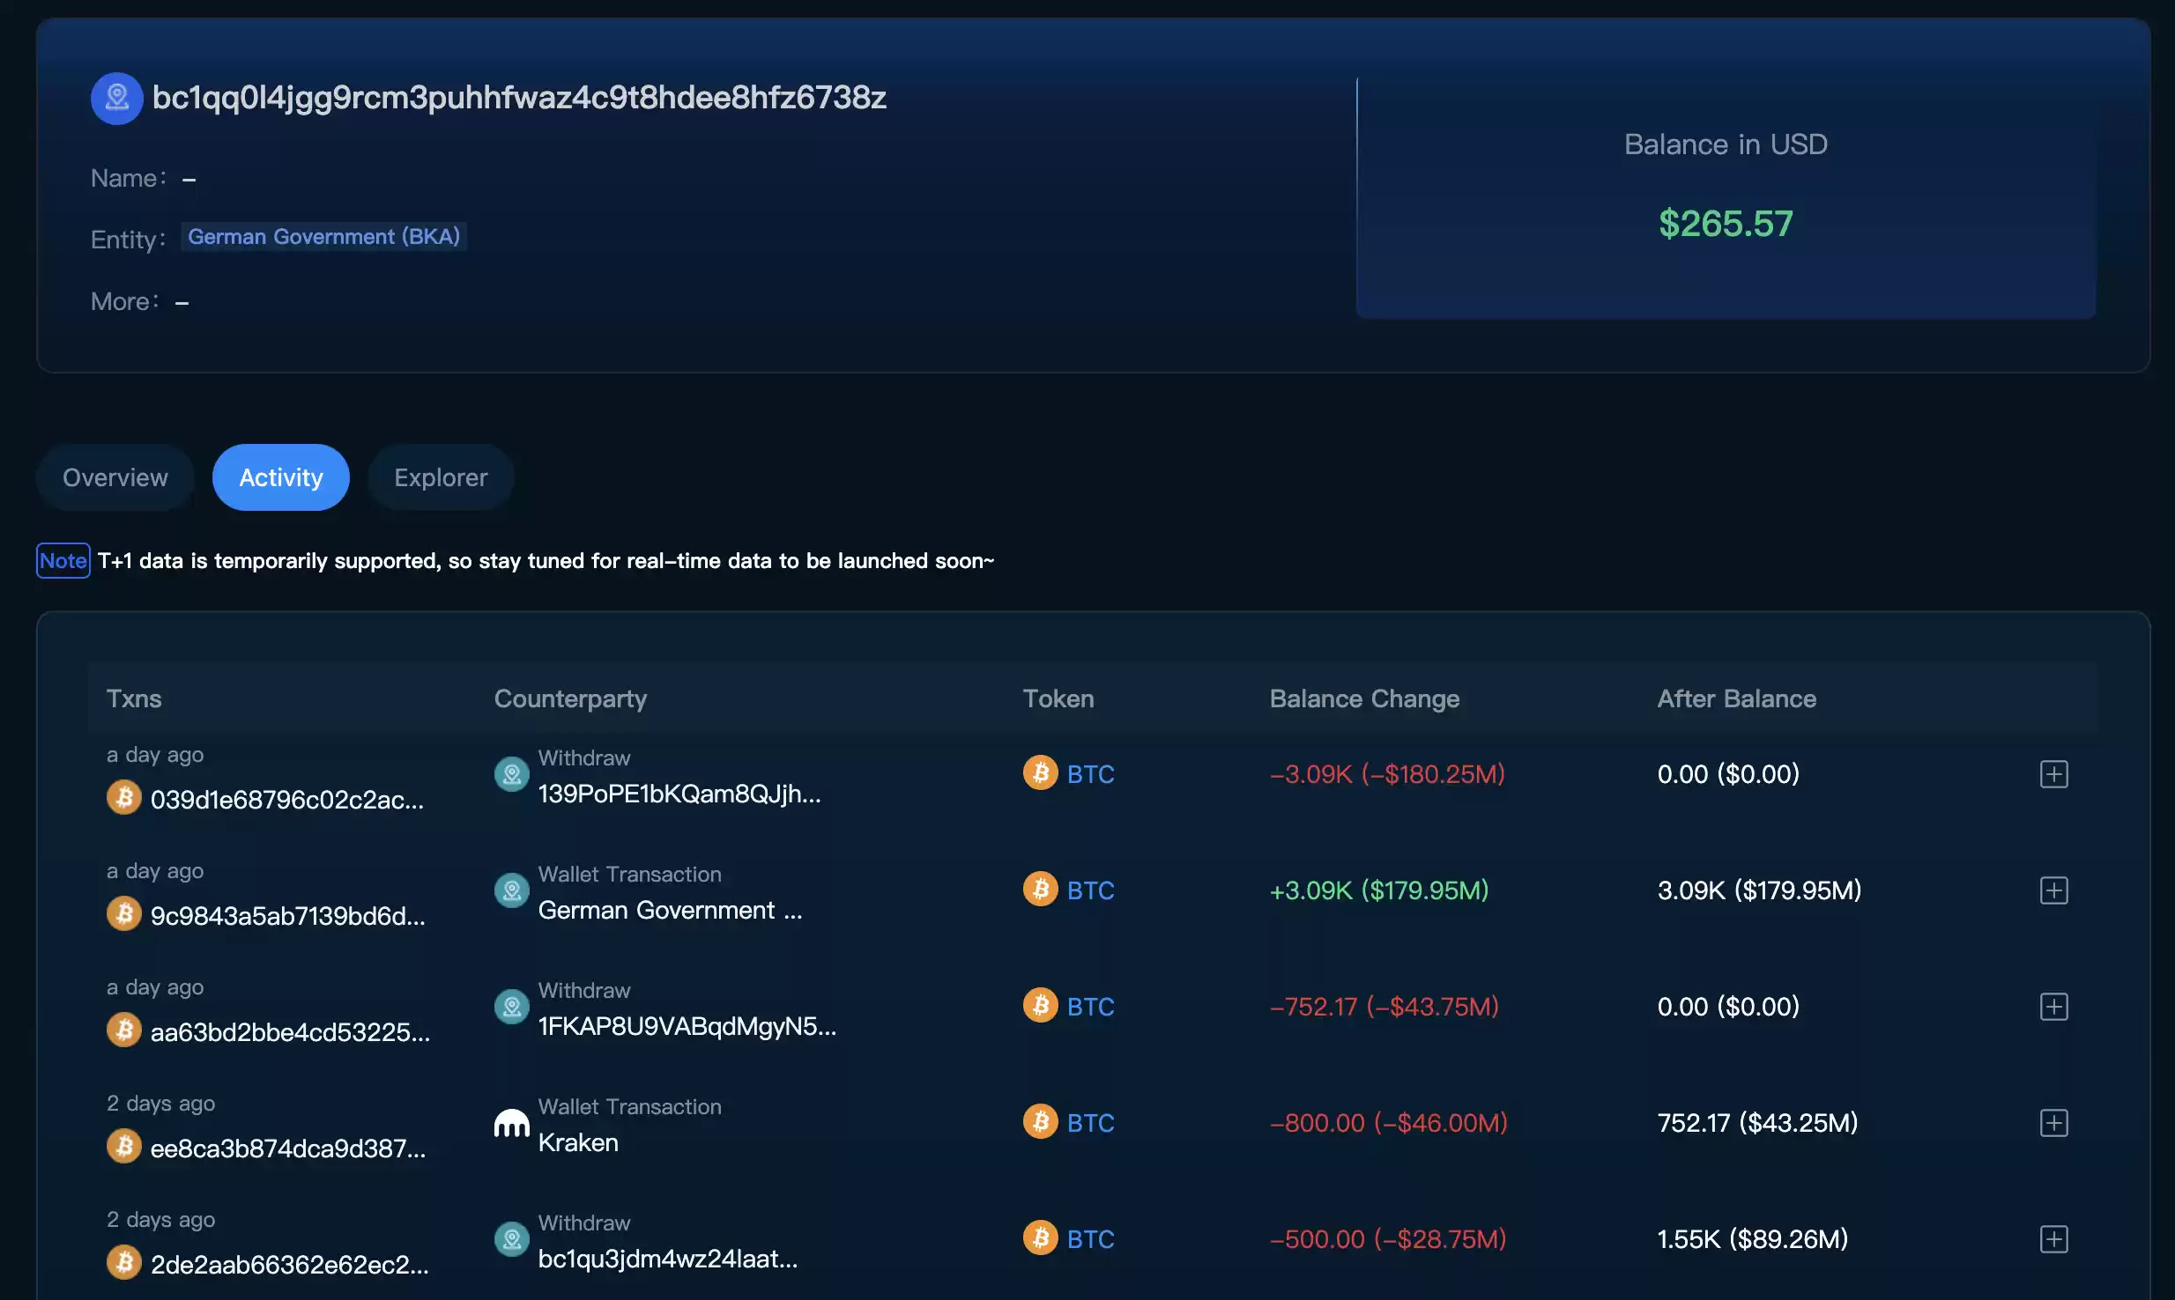Click wallet icon beside German Government counterparty
This screenshot has height=1300, width=2175.
click(511, 890)
